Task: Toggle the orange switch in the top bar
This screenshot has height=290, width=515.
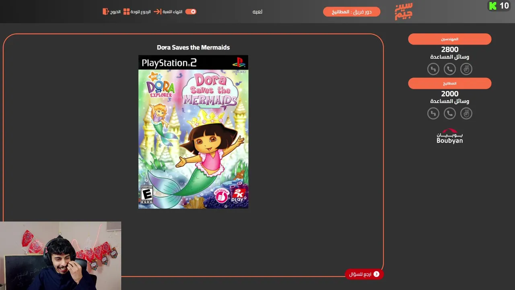Action: pos(191,12)
